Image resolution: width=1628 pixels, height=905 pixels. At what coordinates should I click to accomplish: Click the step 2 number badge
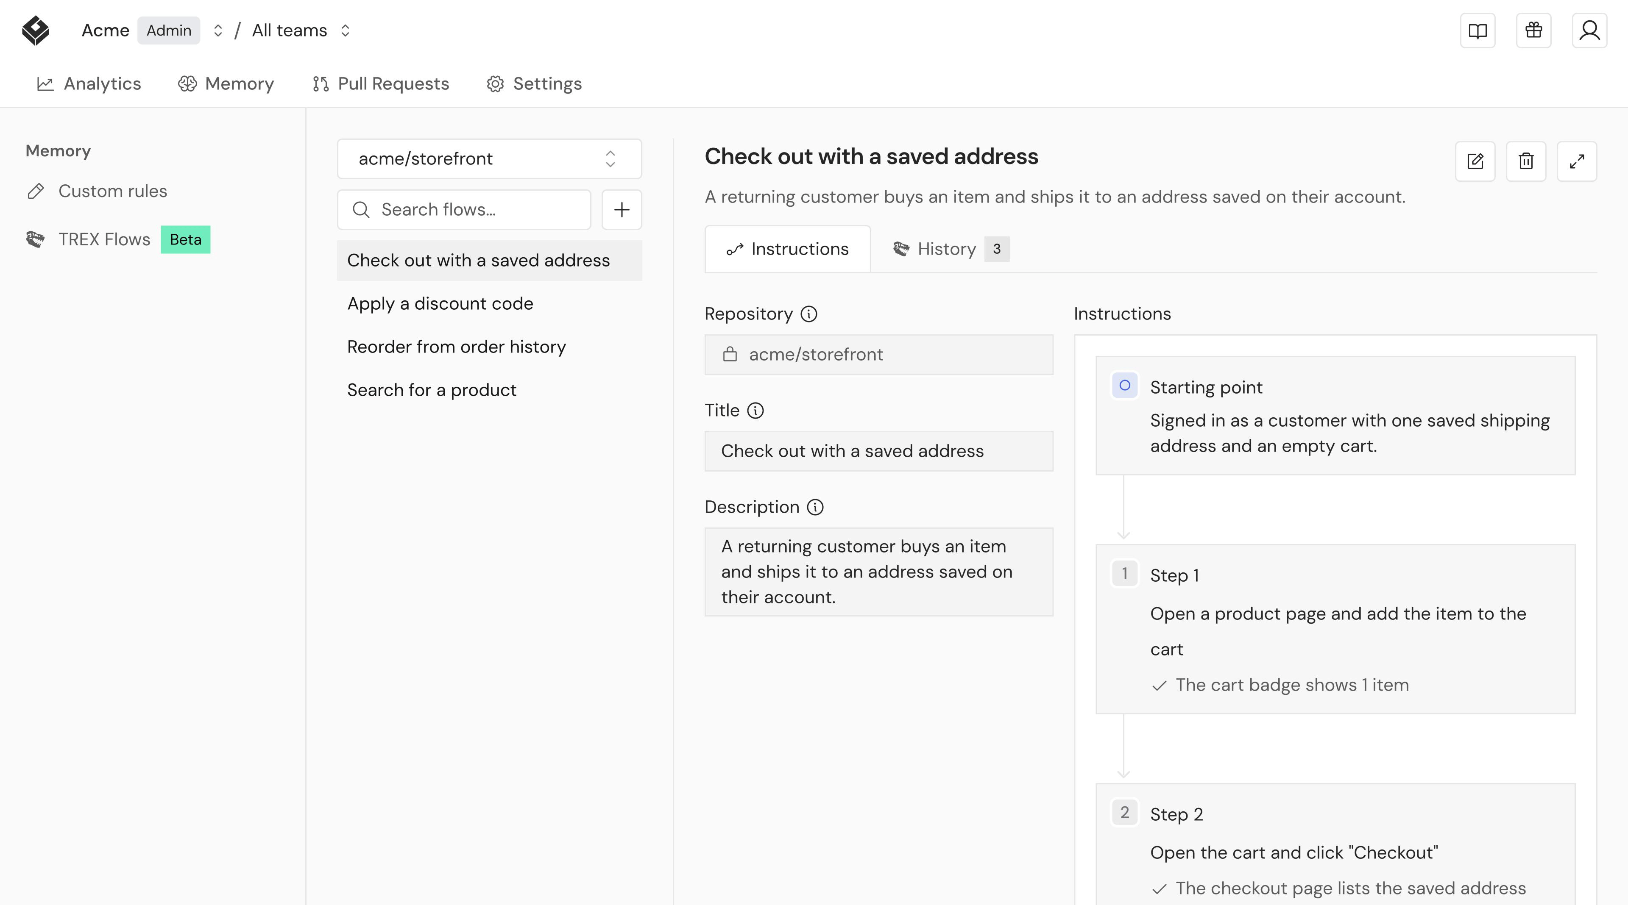pos(1124,812)
